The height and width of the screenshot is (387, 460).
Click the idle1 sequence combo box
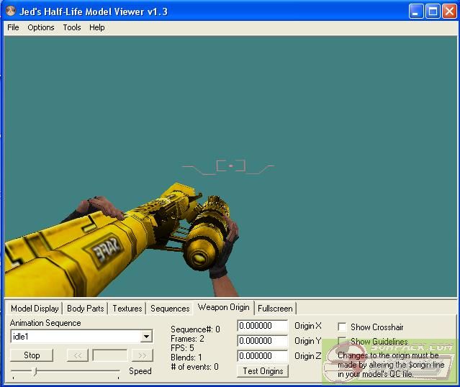[x=81, y=336]
